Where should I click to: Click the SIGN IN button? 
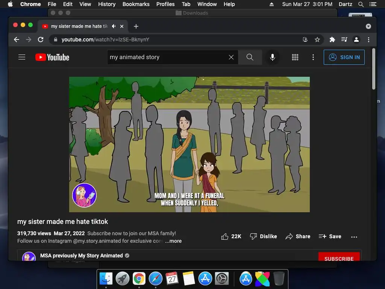(x=344, y=57)
